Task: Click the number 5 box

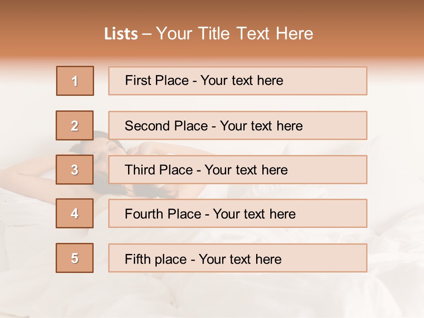Action: coord(75,258)
